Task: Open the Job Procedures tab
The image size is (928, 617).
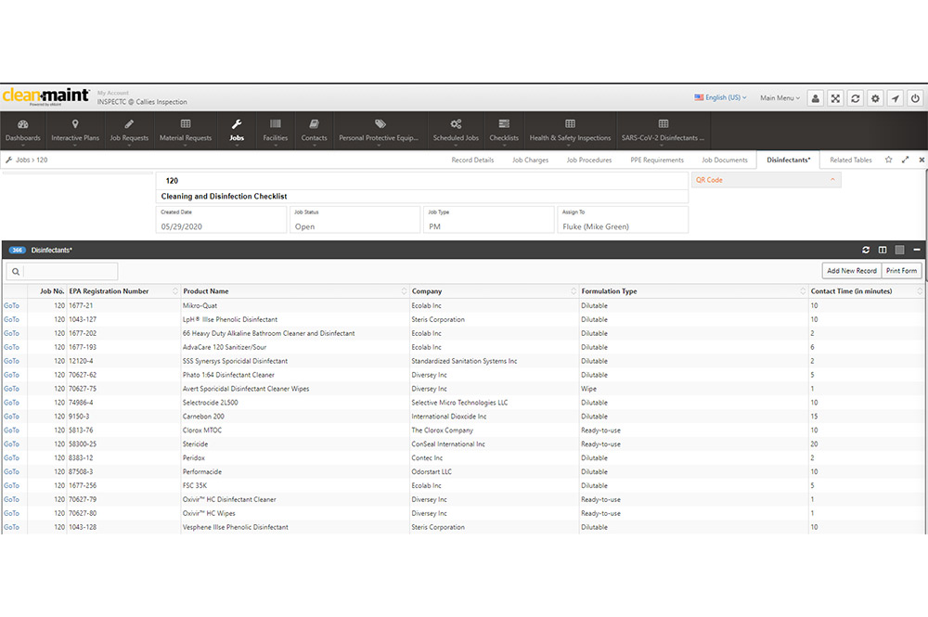Action: pos(589,160)
